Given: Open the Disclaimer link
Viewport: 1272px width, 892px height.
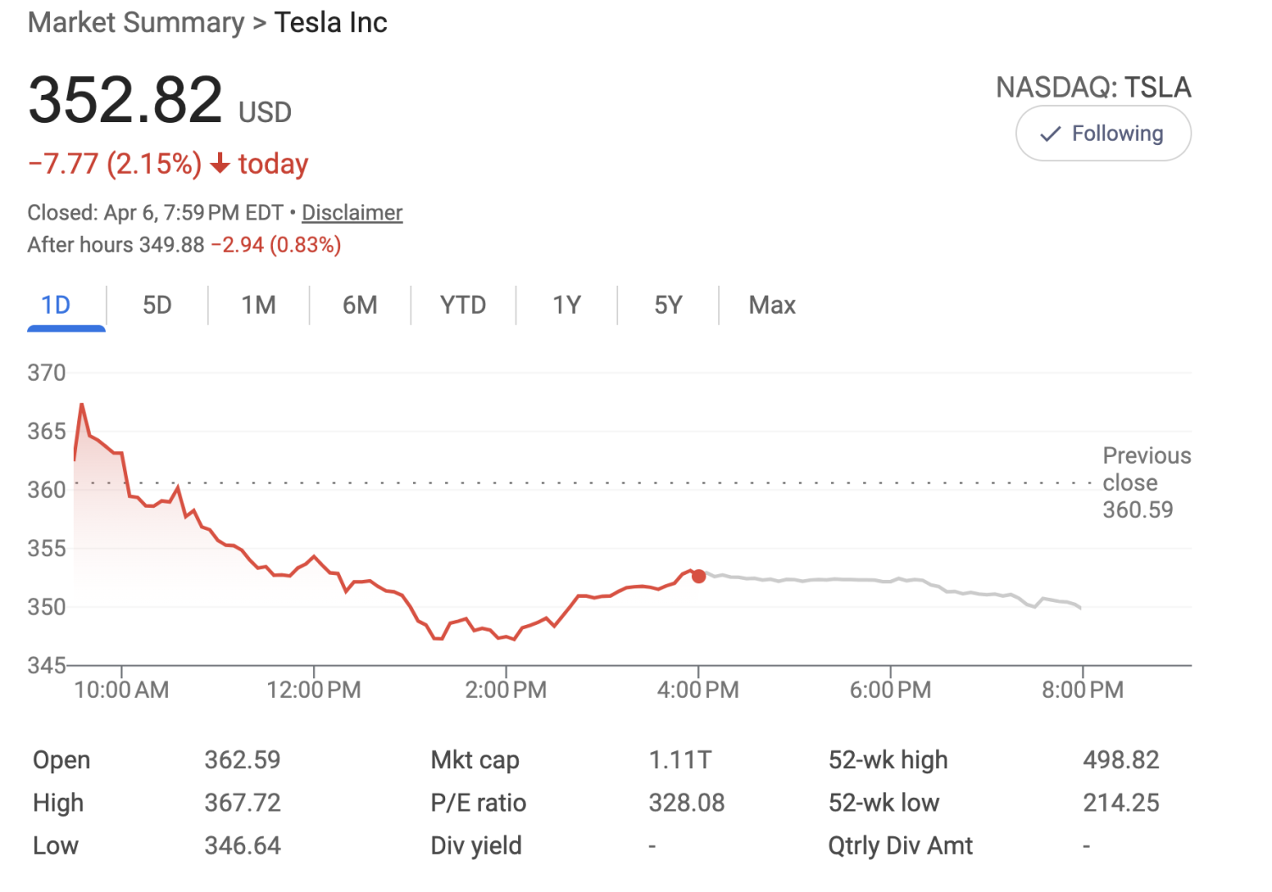Looking at the screenshot, I should tap(351, 212).
